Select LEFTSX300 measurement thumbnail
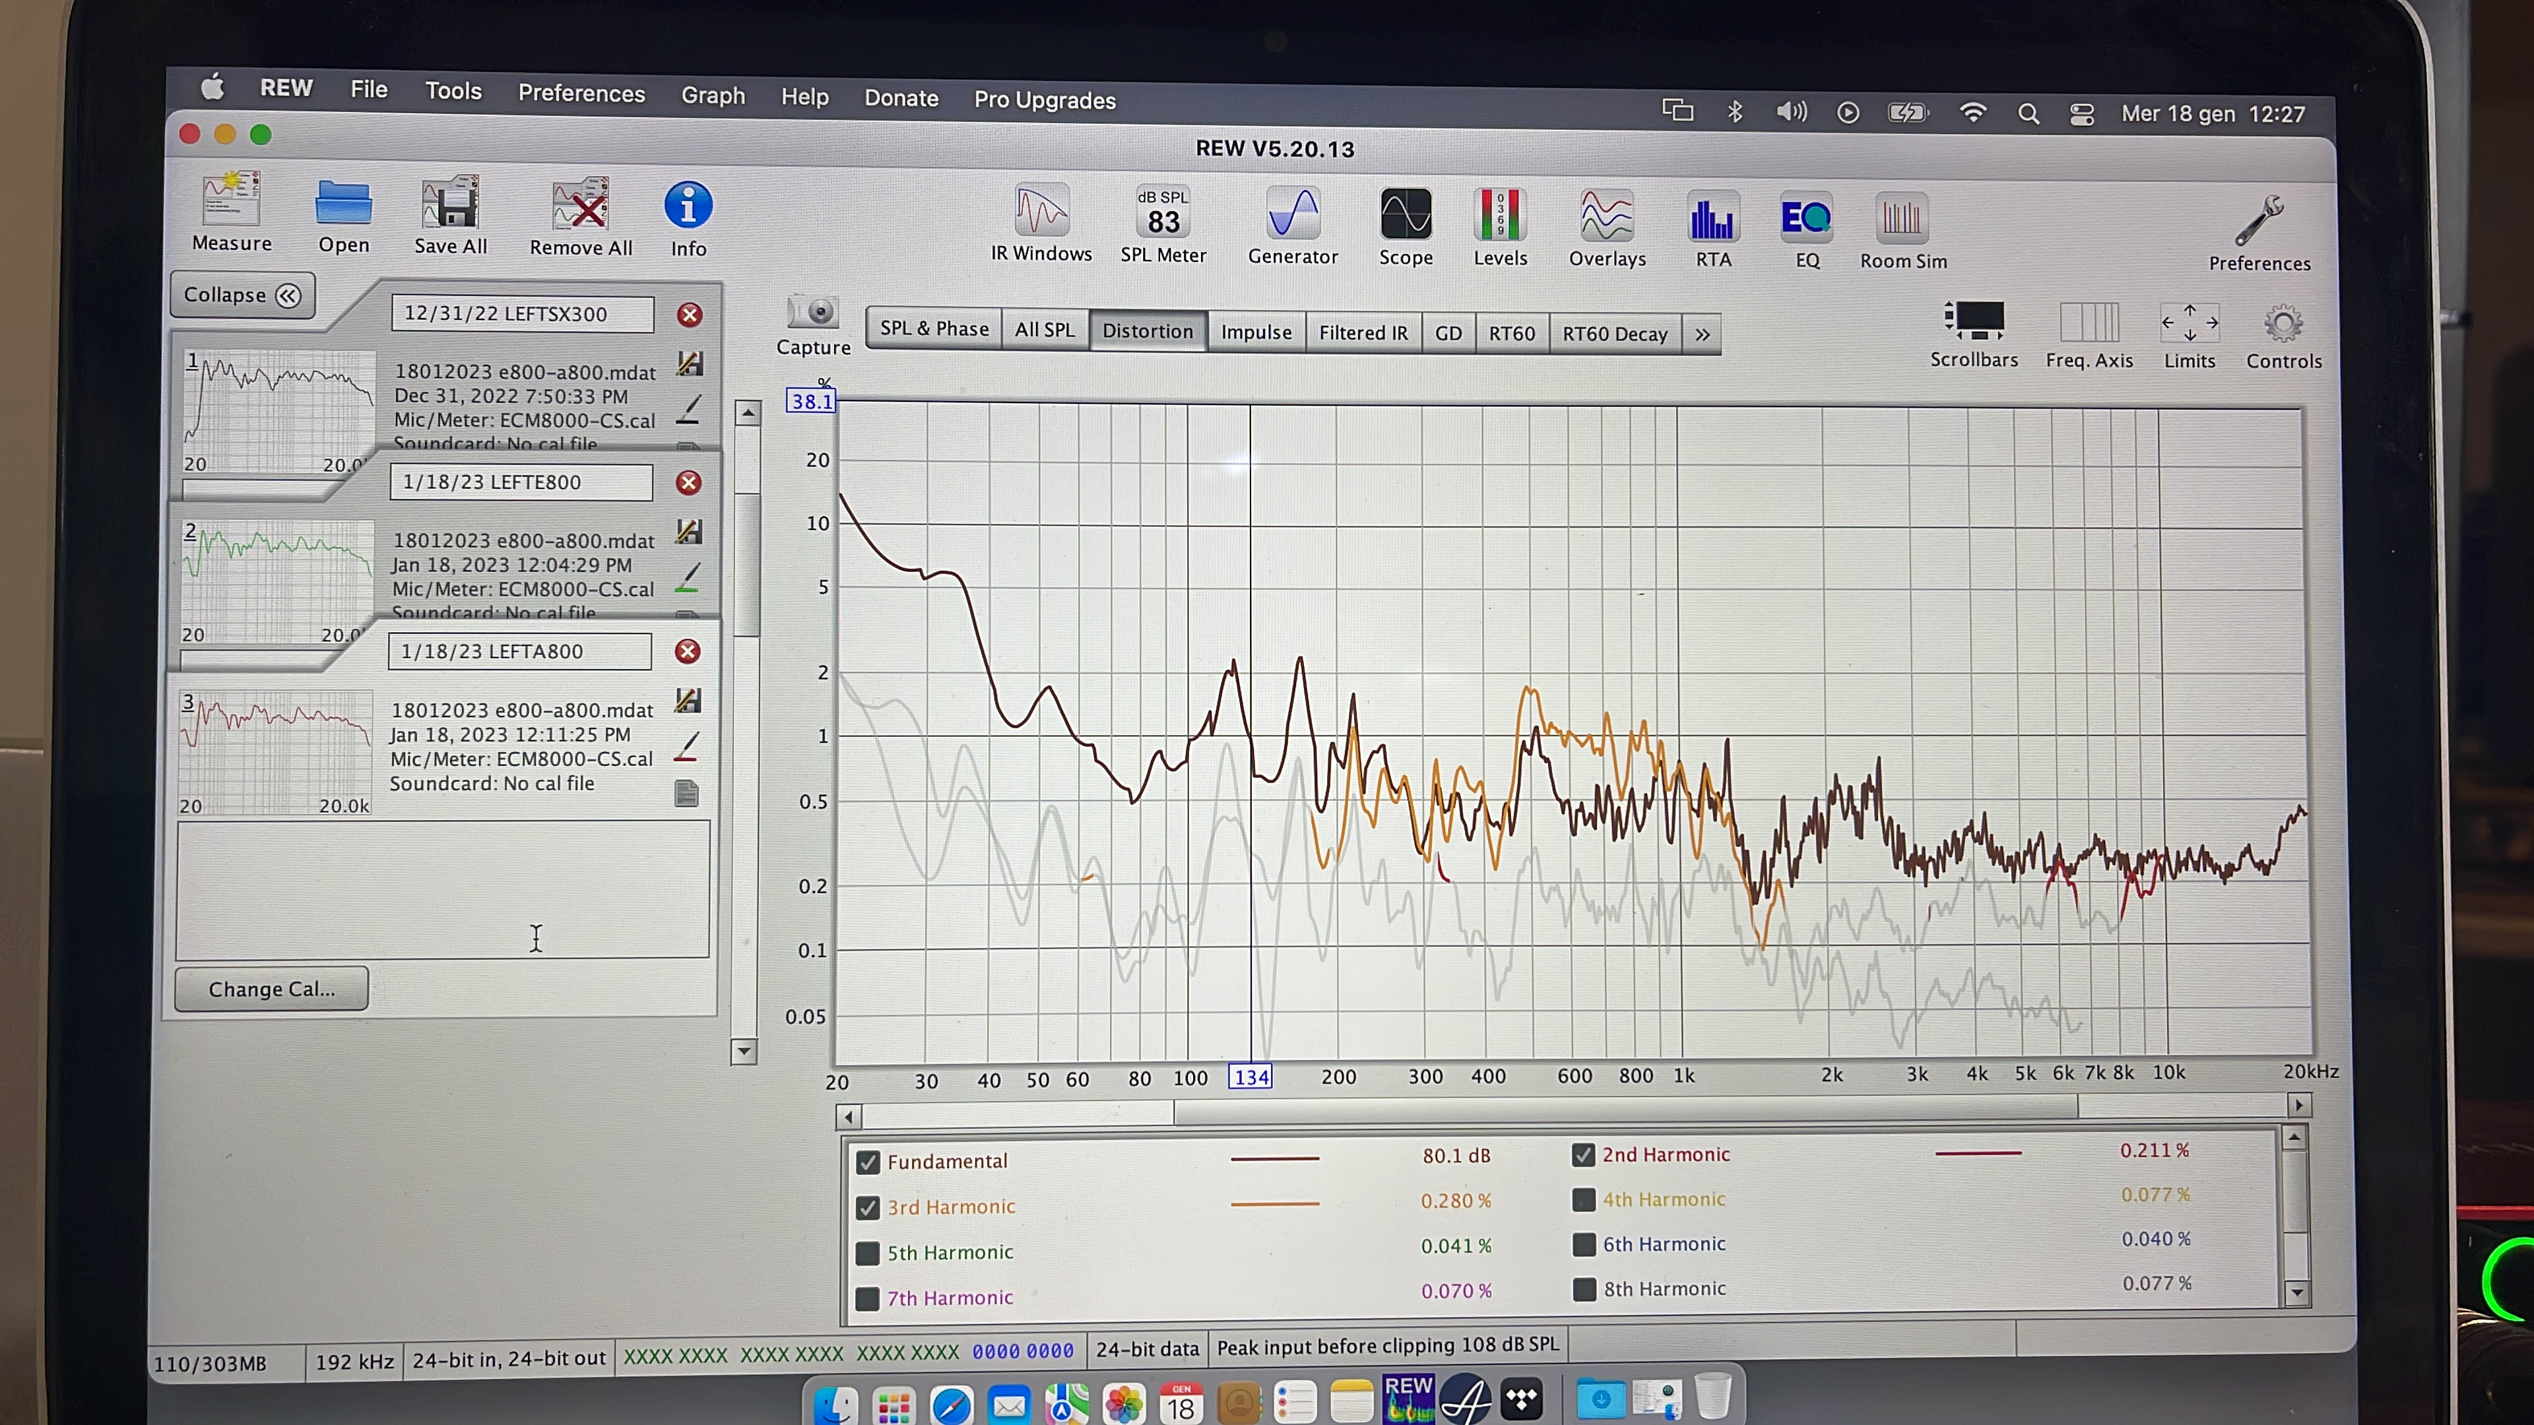The image size is (2534, 1425). click(x=279, y=412)
